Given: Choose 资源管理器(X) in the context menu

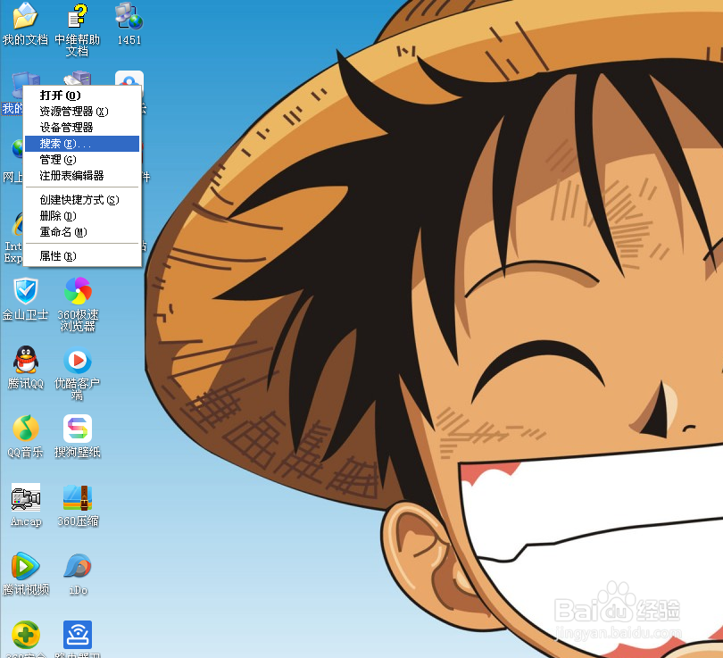Looking at the screenshot, I should 82,111.
